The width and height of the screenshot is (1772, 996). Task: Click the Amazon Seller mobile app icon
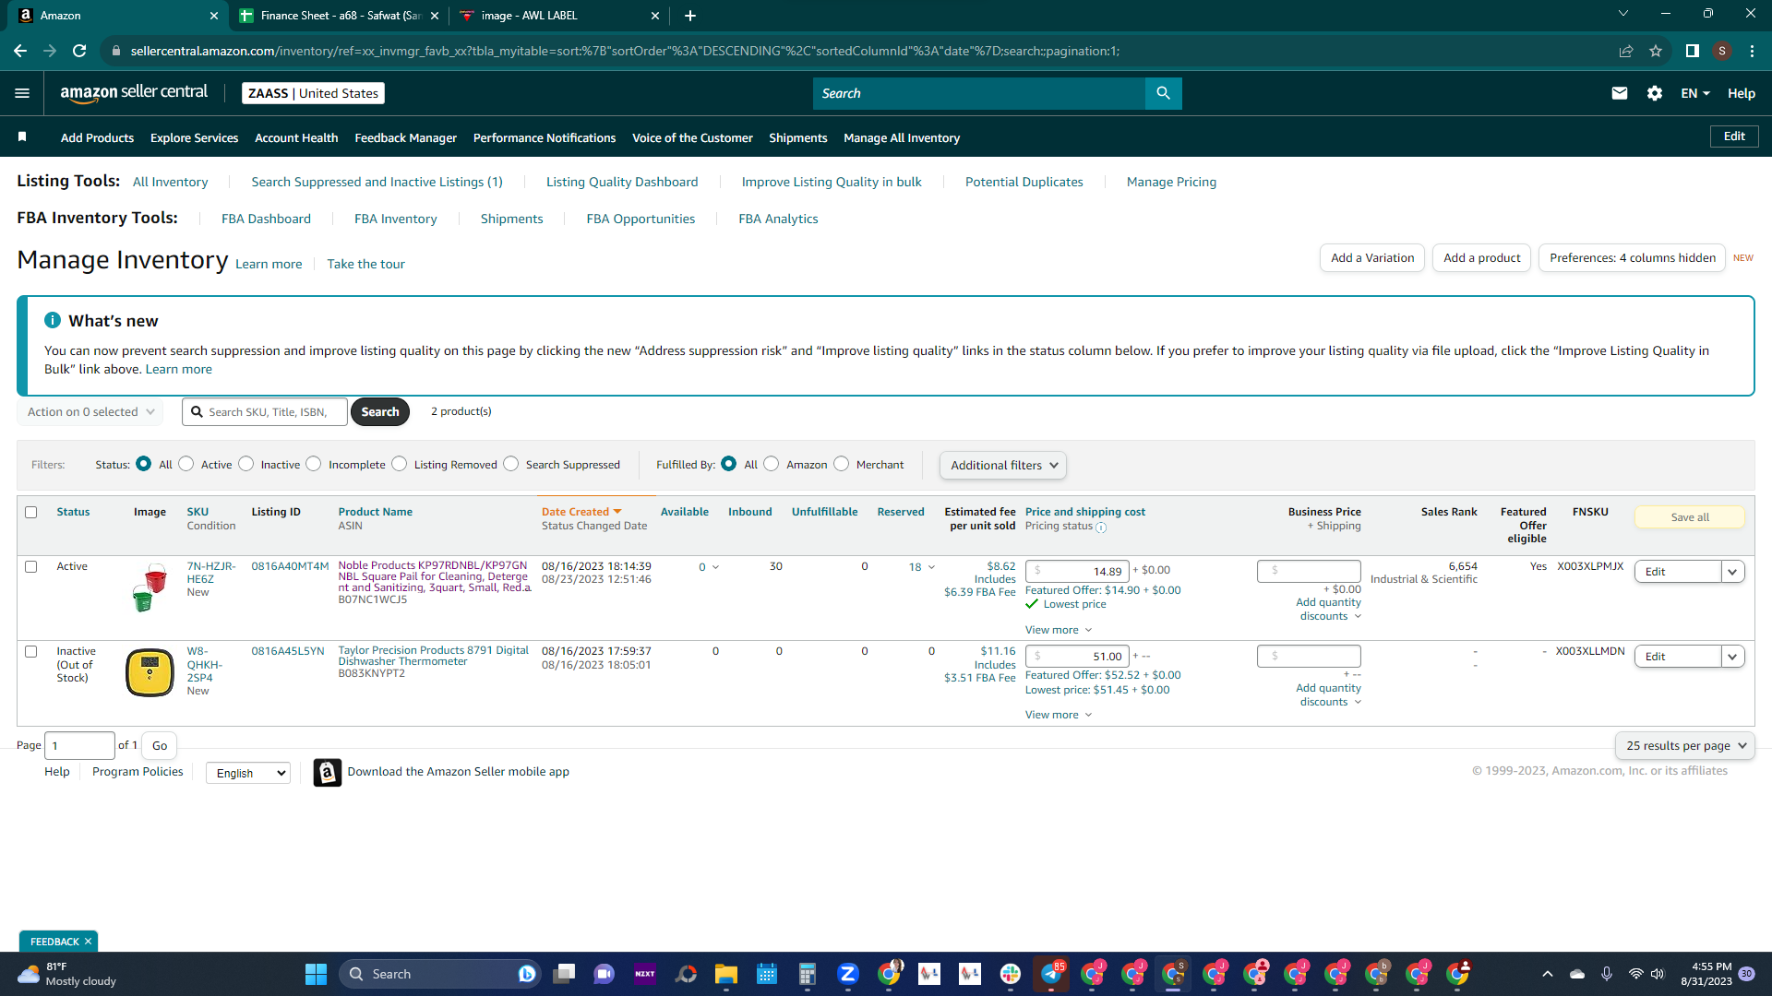327,772
